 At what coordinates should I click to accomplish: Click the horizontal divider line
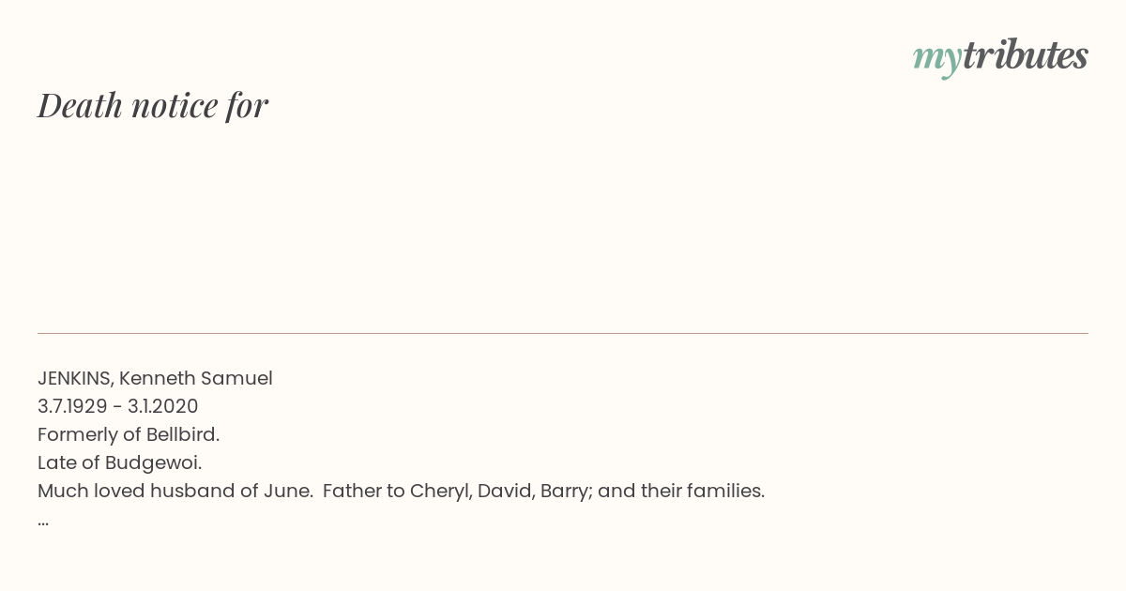pyautogui.click(x=563, y=333)
